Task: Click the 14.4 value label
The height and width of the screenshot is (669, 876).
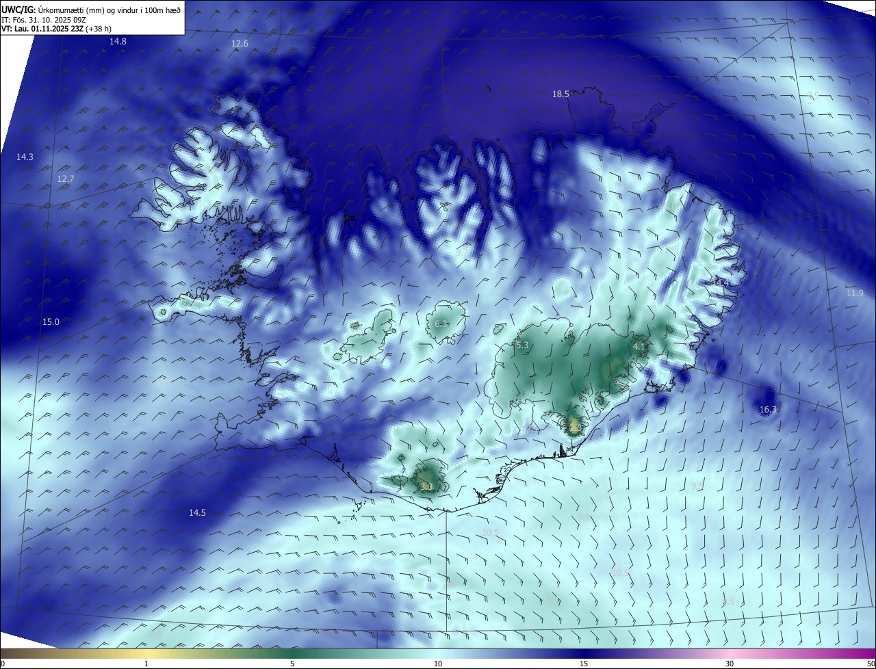Action: coord(720,283)
